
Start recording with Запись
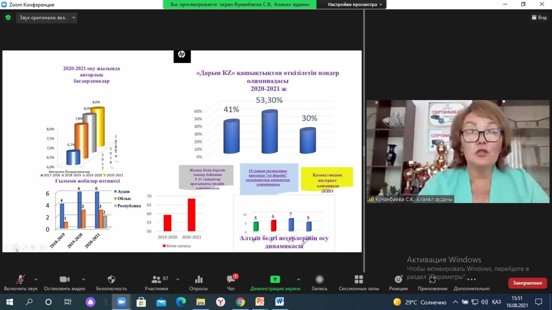320,283
